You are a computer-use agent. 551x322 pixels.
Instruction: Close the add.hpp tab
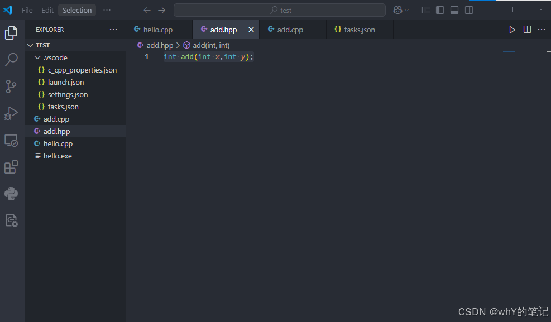coord(251,30)
